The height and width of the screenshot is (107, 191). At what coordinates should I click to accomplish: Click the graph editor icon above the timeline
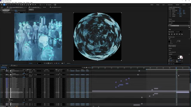(90, 67)
